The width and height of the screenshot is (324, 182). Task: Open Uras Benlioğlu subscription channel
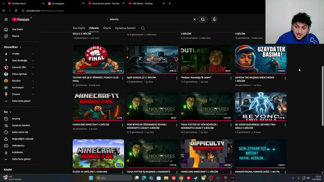click(x=19, y=61)
